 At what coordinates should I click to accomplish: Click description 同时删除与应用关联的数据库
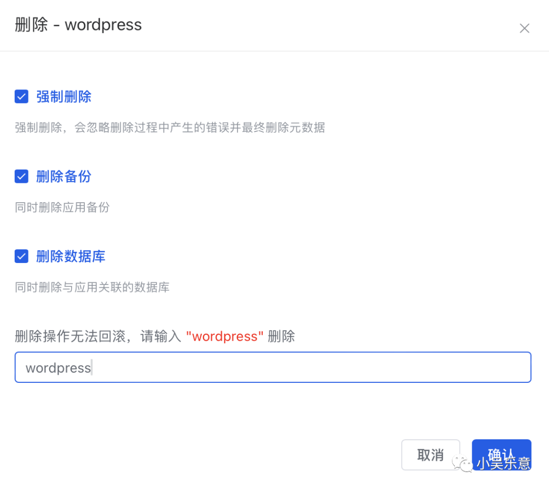coord(92,287)
